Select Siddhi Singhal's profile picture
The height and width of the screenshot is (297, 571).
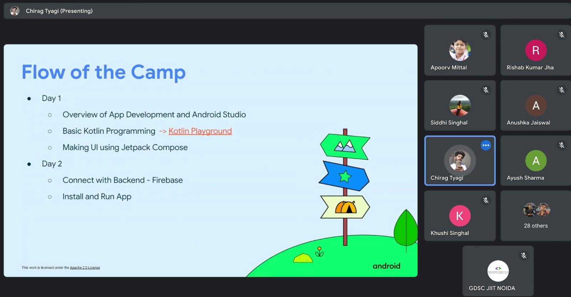(x=460, y=106)
